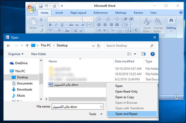Click the Sort A-Z icon

[129, 30]
